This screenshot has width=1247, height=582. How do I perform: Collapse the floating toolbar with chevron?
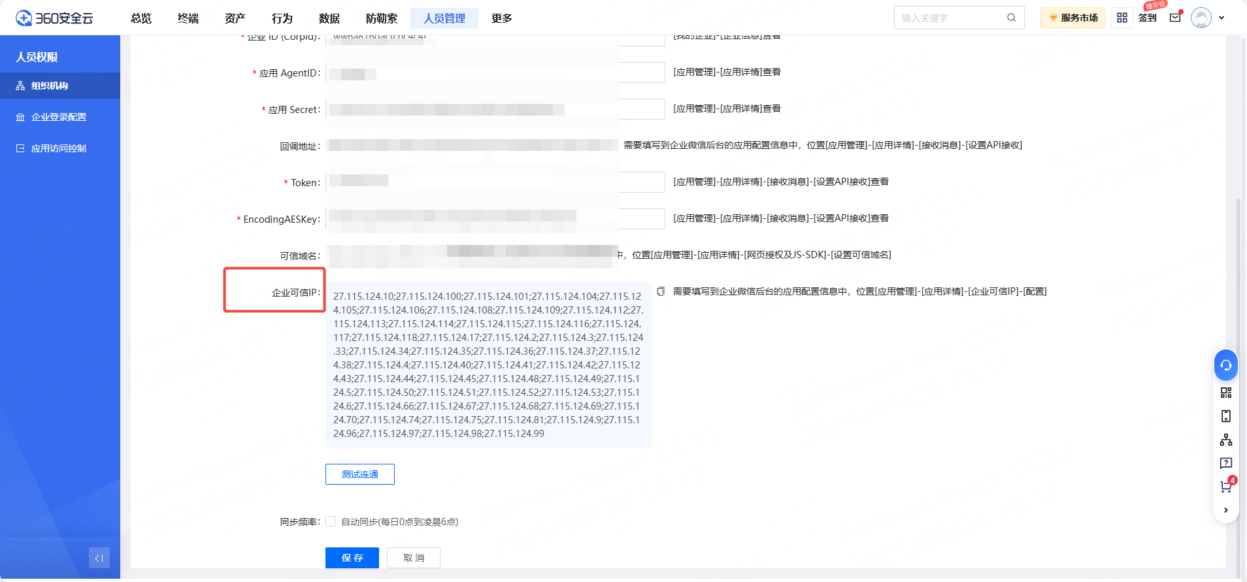click(1225, 510)
